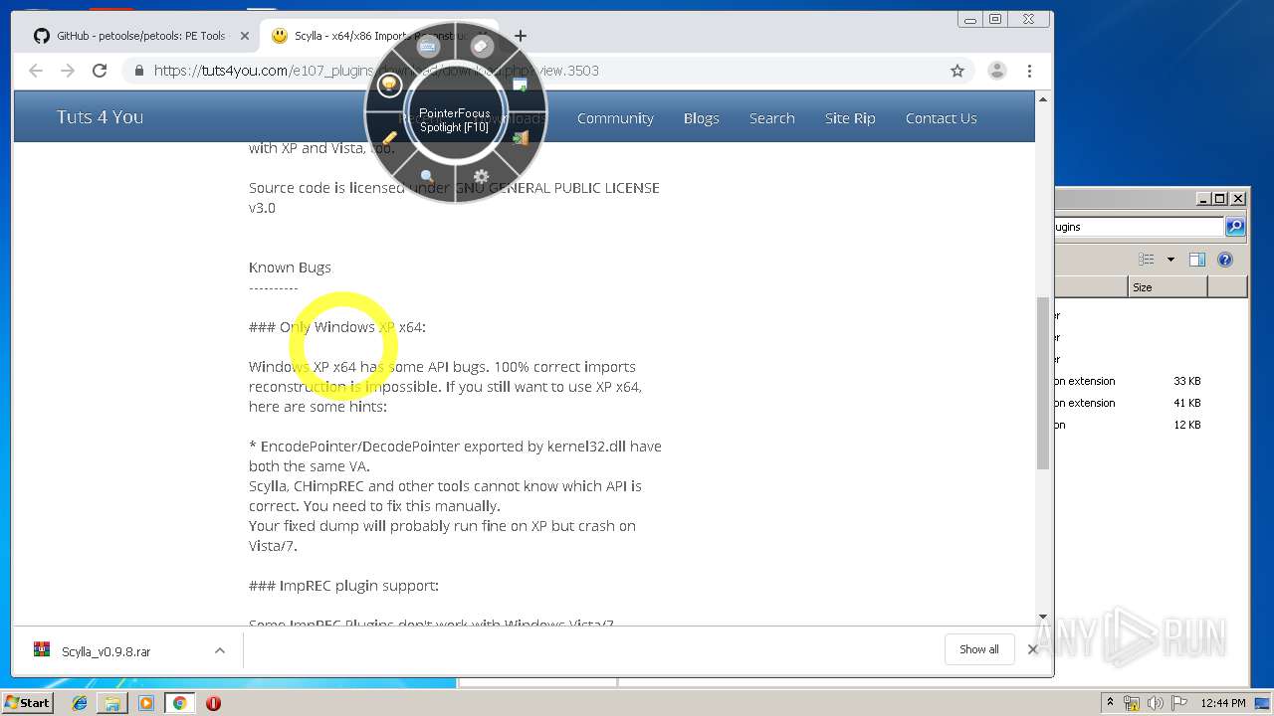Click the Action Center flag tray icon
The image size is (1274, 716).
[x=1179, y=702]
